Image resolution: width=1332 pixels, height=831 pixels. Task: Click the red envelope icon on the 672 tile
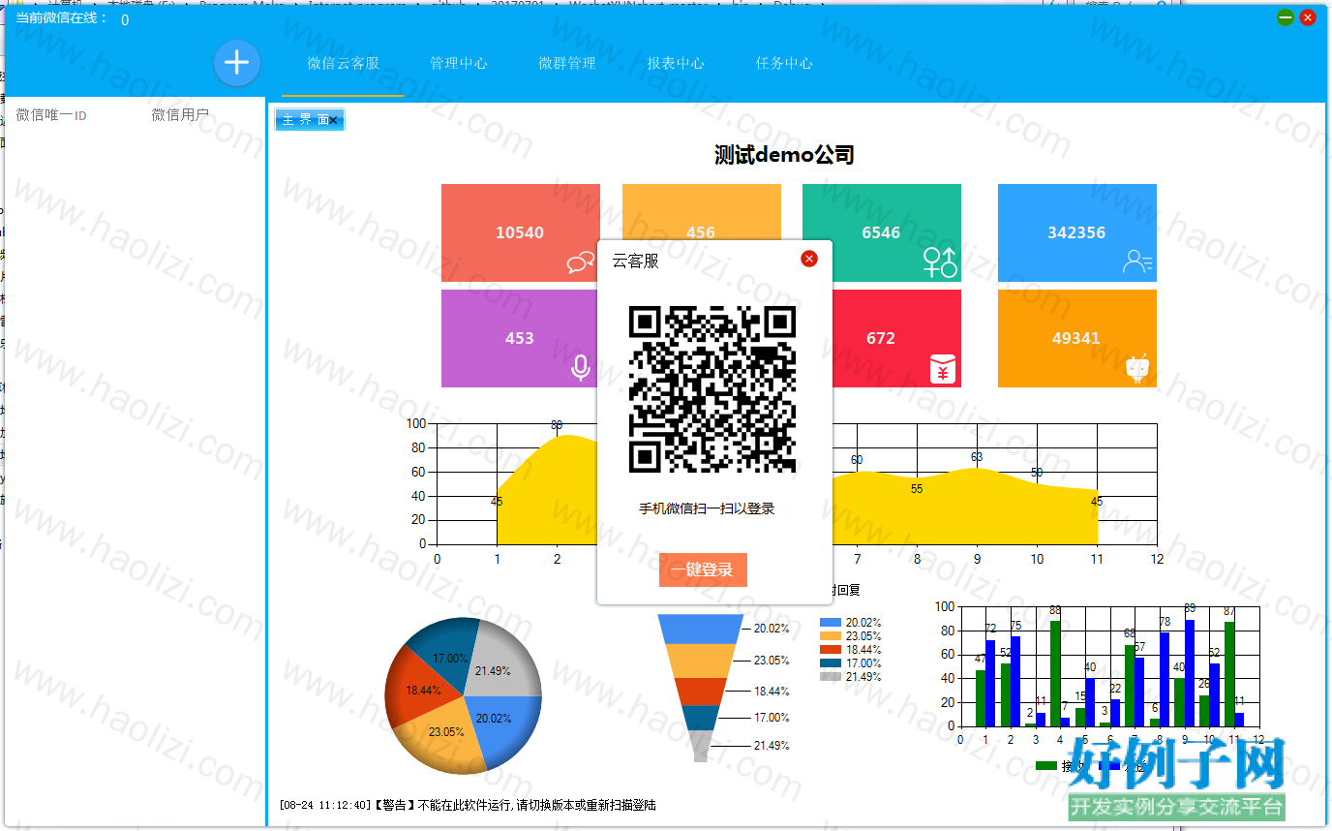tap(943, 369)
